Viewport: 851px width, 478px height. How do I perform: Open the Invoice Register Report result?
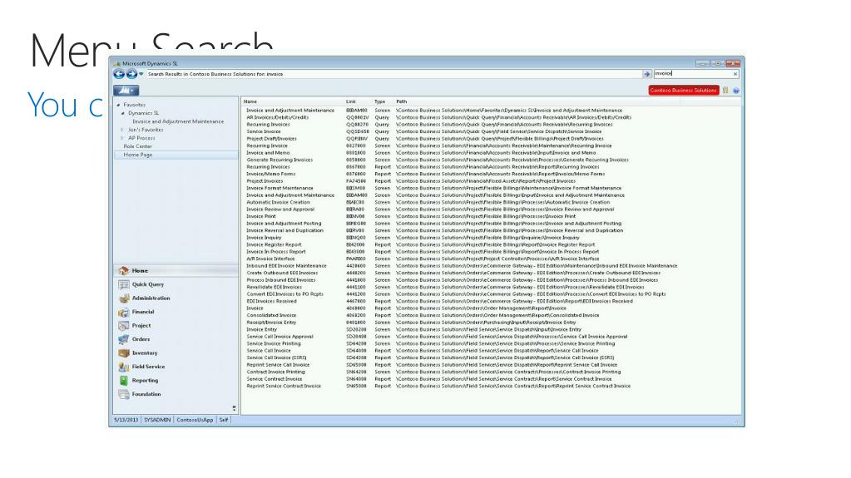point(274,244)
